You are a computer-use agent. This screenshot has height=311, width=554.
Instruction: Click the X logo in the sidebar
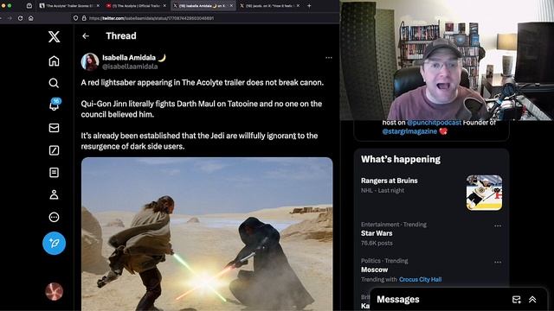click(54, 36)
